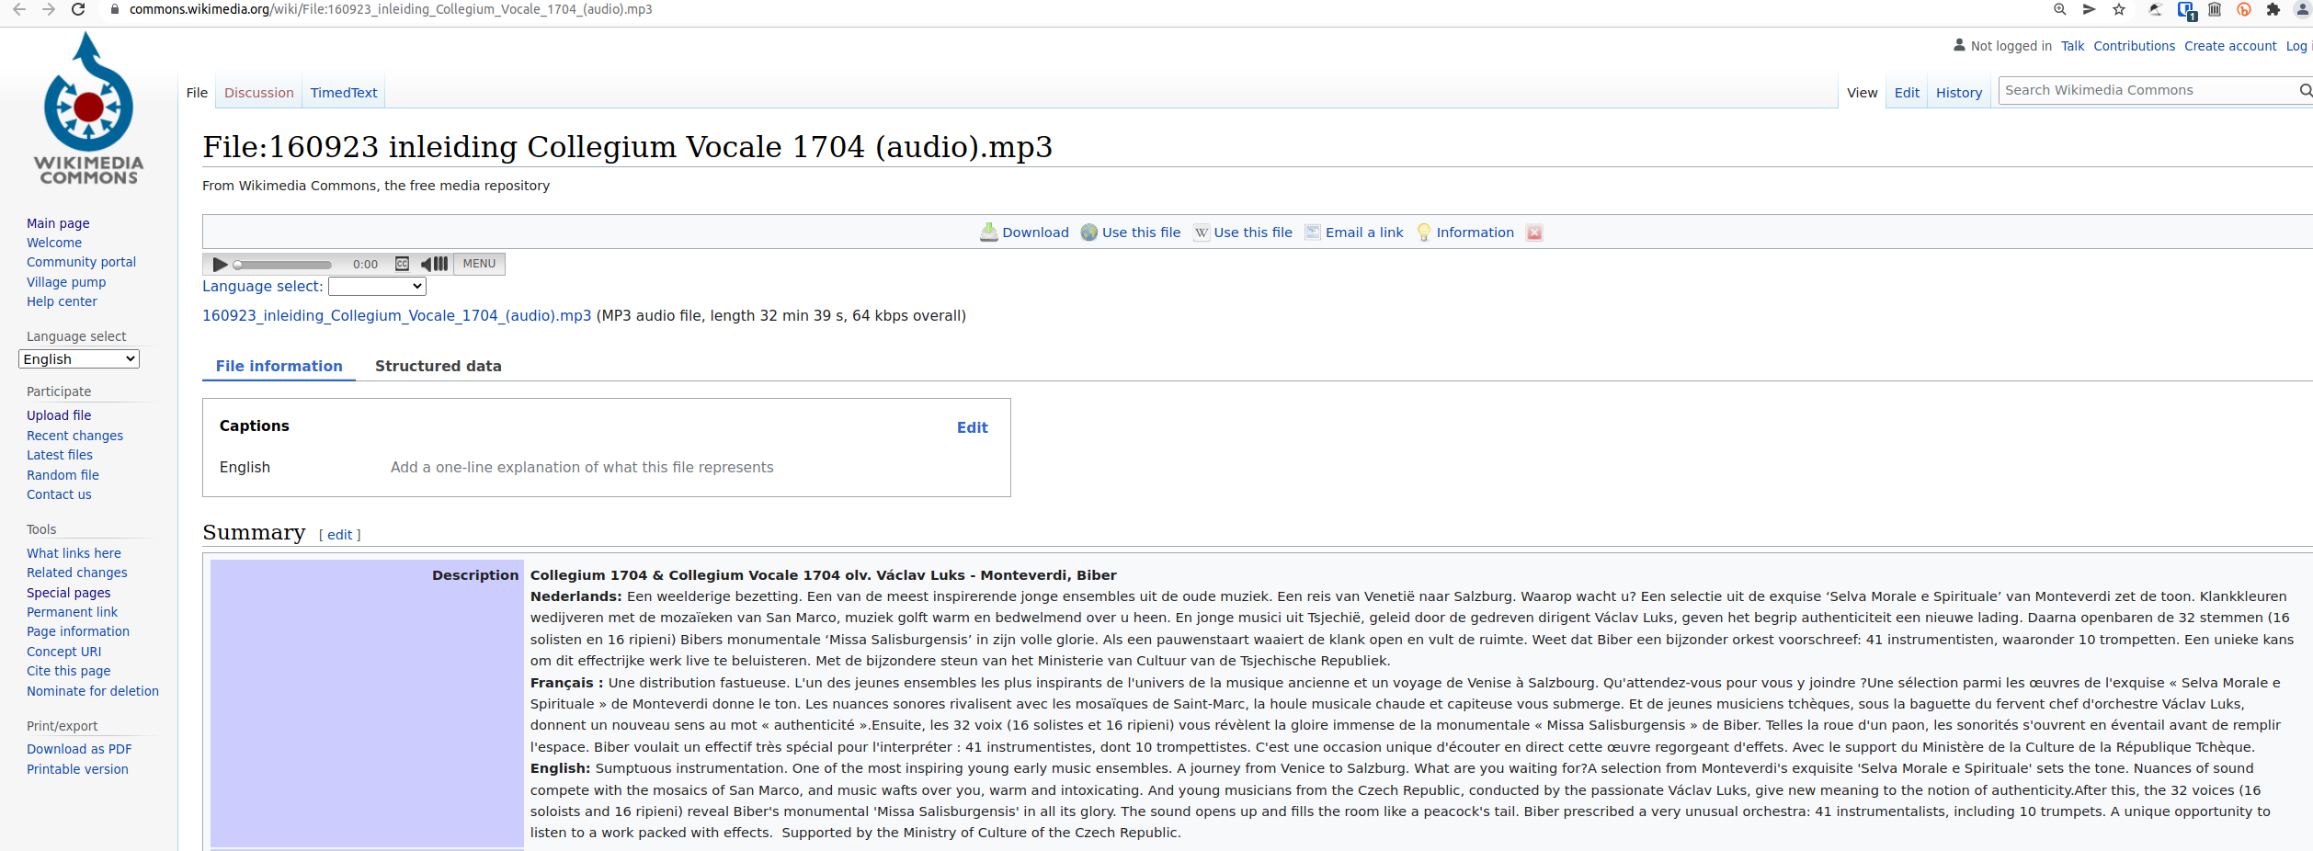Open the History tab
The image size is (2313, 851).
click(1959, 93)
